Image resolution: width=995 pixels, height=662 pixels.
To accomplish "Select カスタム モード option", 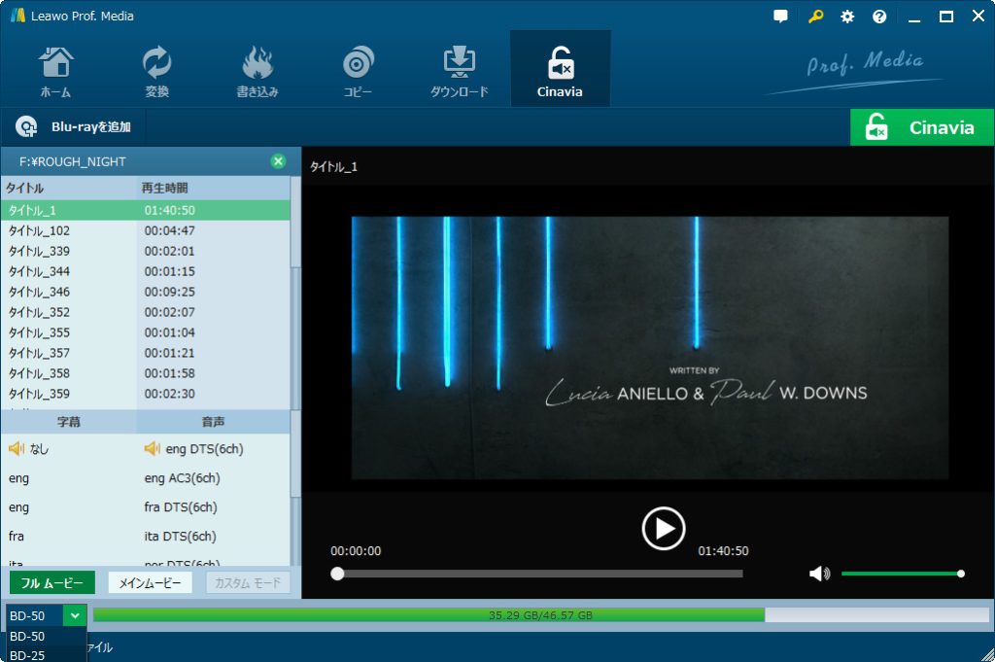I will coord(248,582).
